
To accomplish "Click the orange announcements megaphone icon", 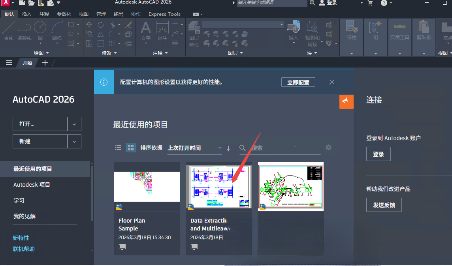I will [x=346, y=101].
